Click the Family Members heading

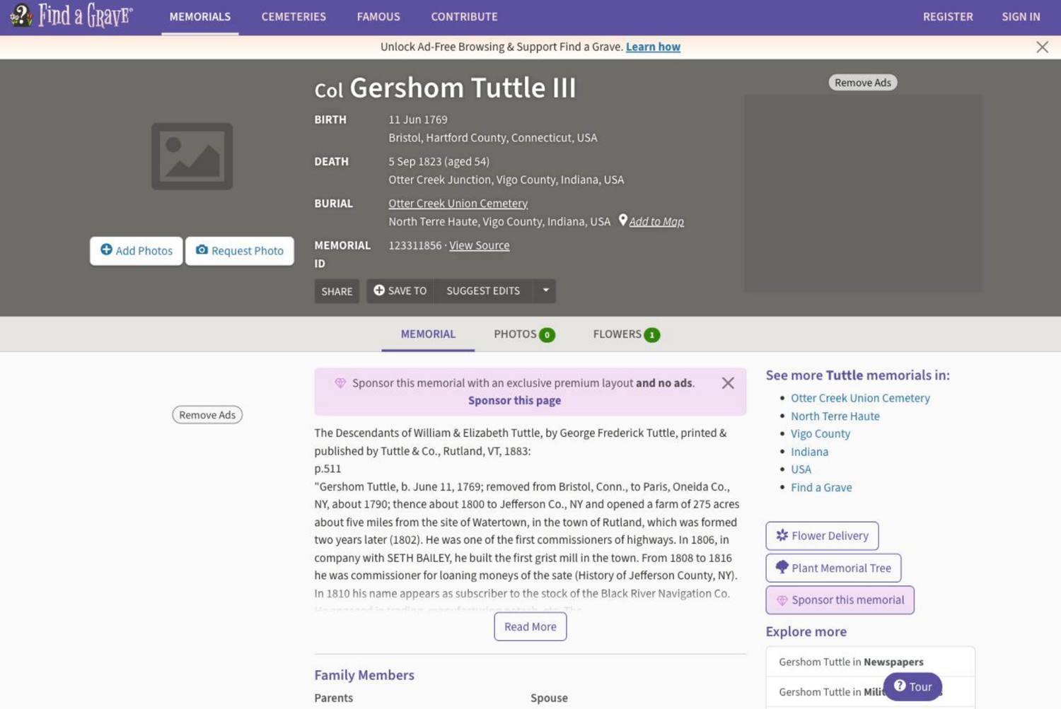(x=364, y=675)
